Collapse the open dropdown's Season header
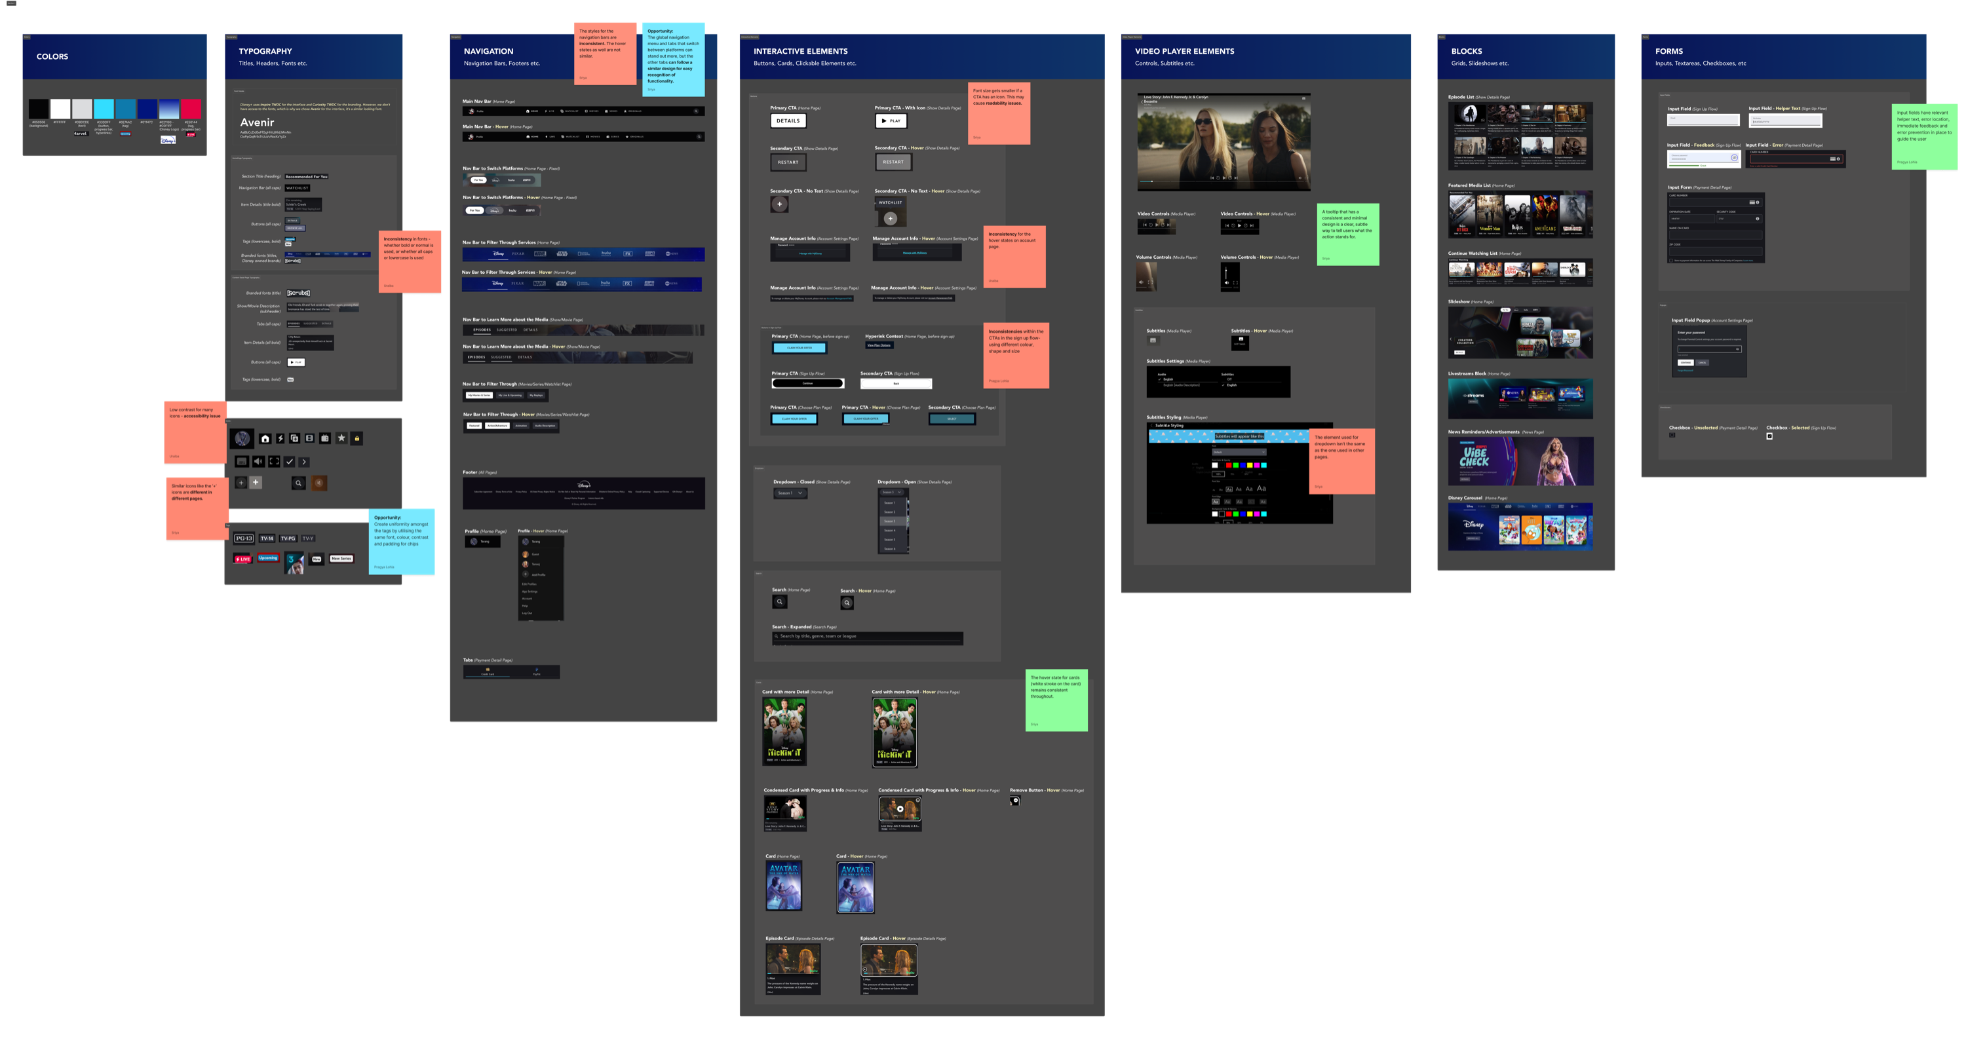 [x=891, y=493]
